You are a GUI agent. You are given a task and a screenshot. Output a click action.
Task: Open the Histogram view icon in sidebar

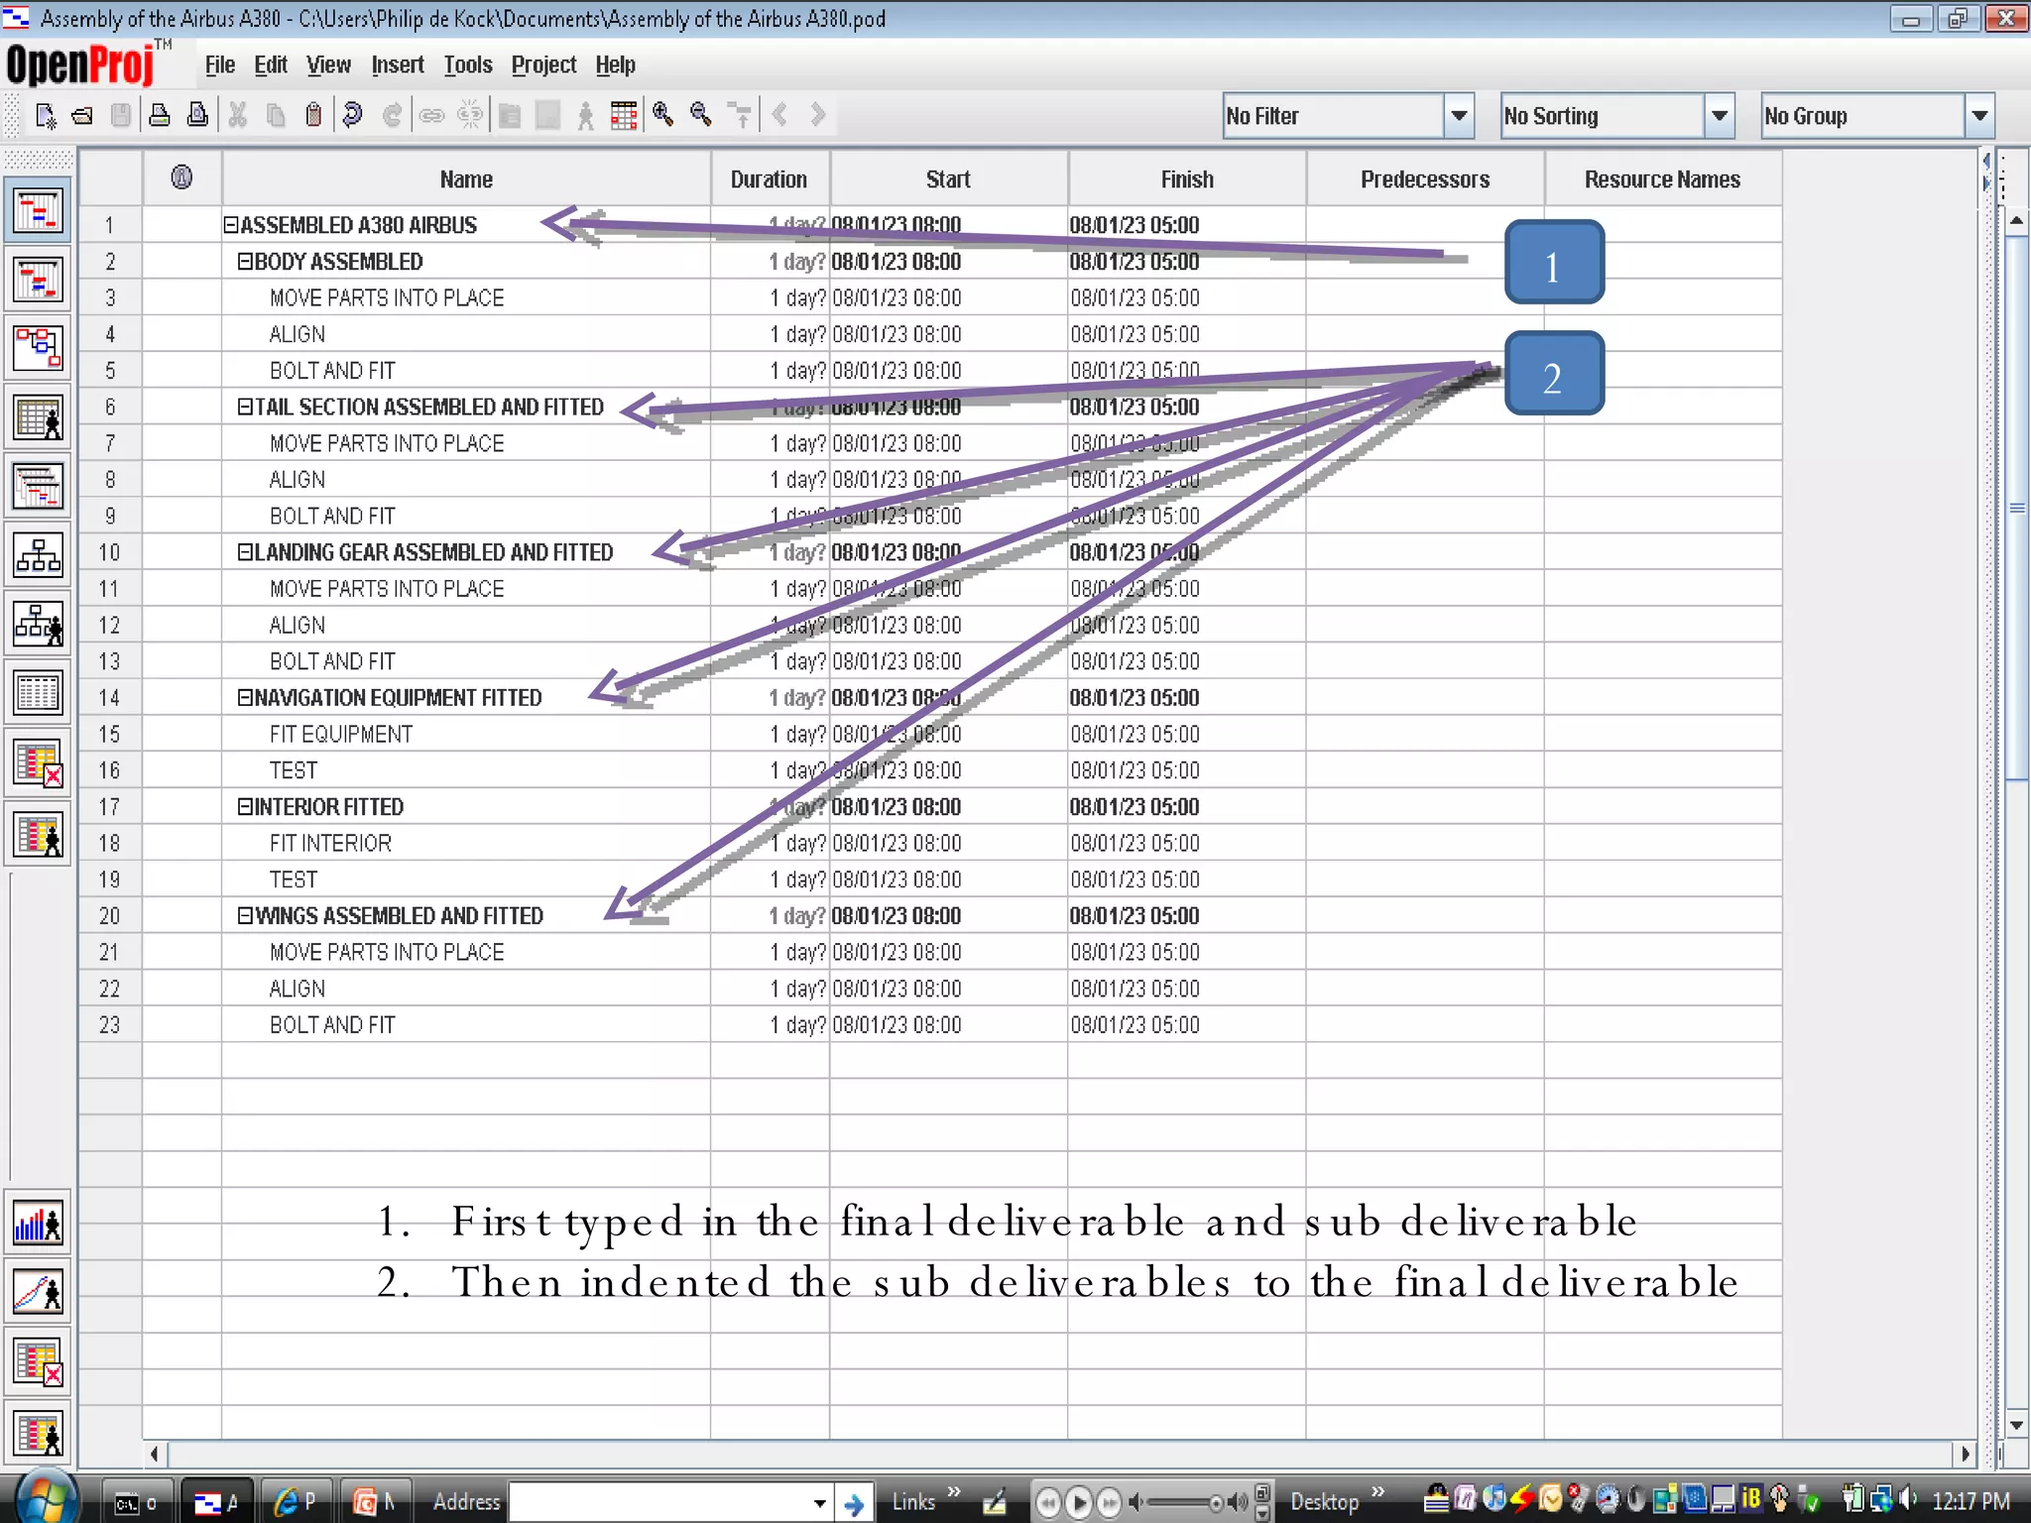[x=39, y=1224]
